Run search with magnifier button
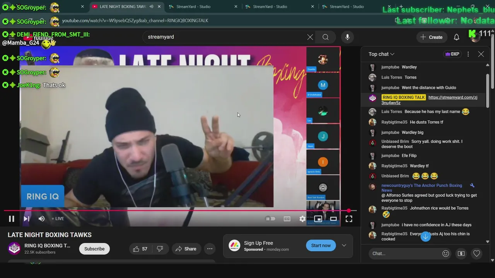495x278 pixels. tap(326, 37)
